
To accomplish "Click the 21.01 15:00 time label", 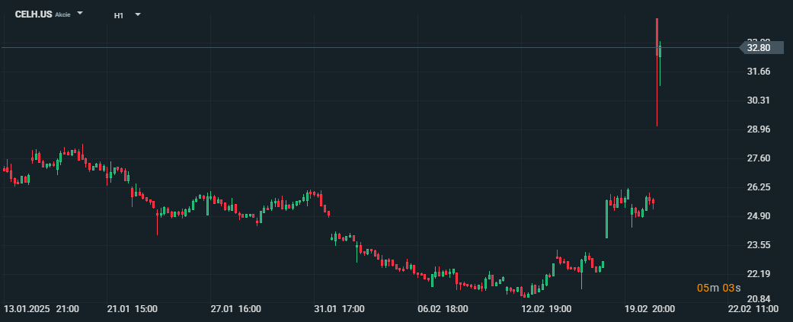I will (x=133, y=308).
